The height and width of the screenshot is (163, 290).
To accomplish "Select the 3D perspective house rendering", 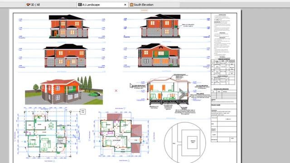I will (x=64, y=90).
